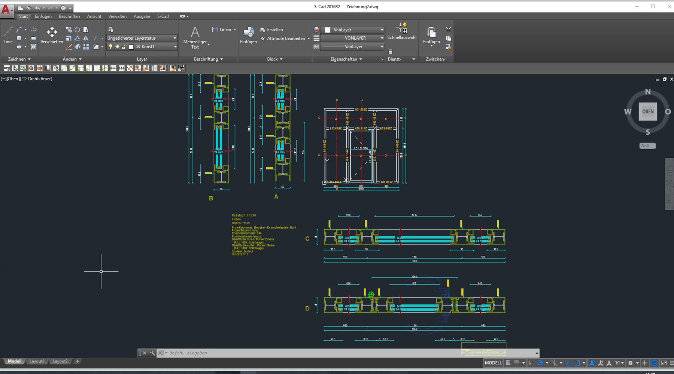Select the Linie drawing tool
Image resolution: width=674 pixels, height=374 pixels.
pos(8,35)
